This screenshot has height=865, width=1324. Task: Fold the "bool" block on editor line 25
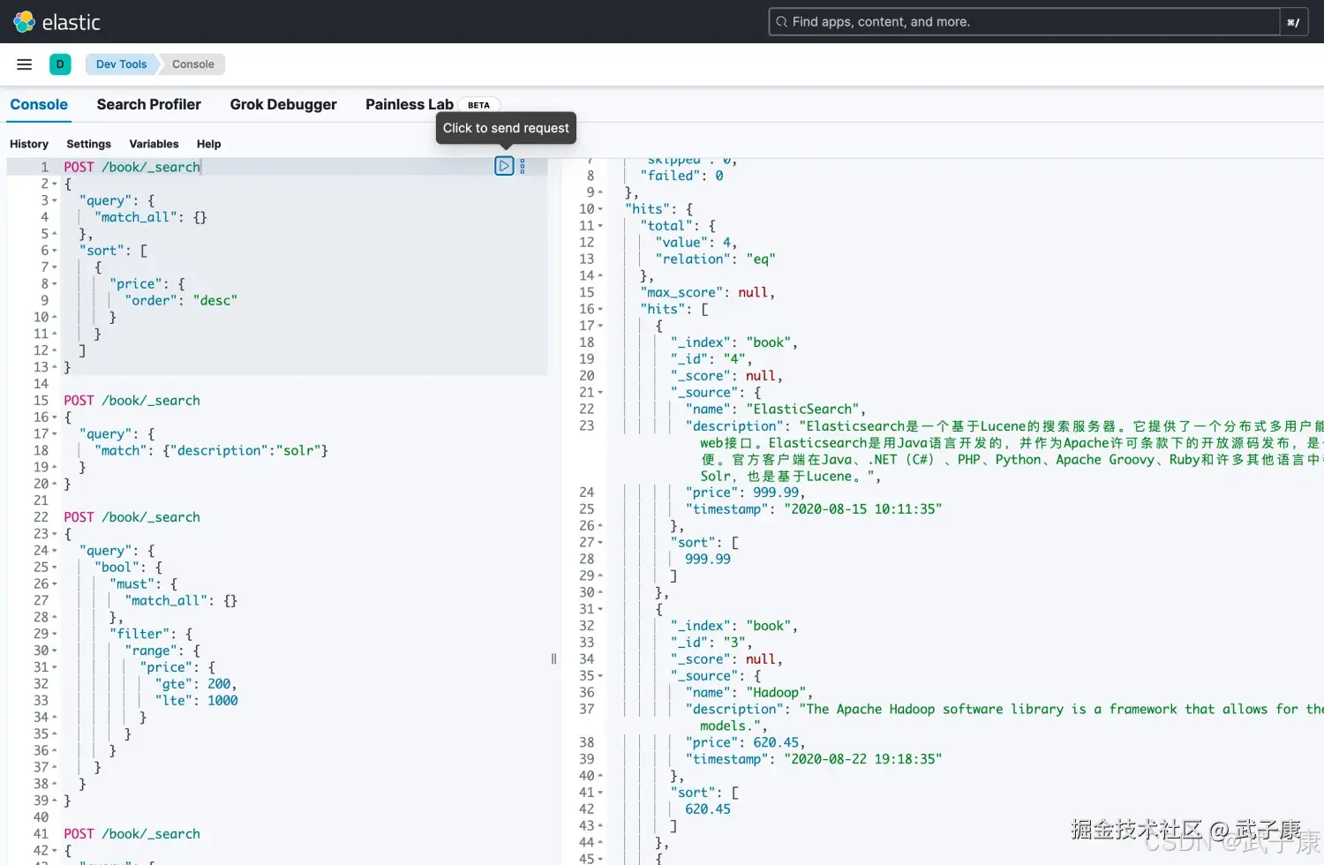[x=55, y=568]
